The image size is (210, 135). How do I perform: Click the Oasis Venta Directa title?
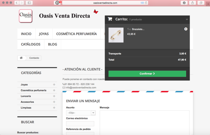(64, 16)
